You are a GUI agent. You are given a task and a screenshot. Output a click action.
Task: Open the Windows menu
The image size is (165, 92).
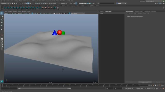(x=26, y=1)
